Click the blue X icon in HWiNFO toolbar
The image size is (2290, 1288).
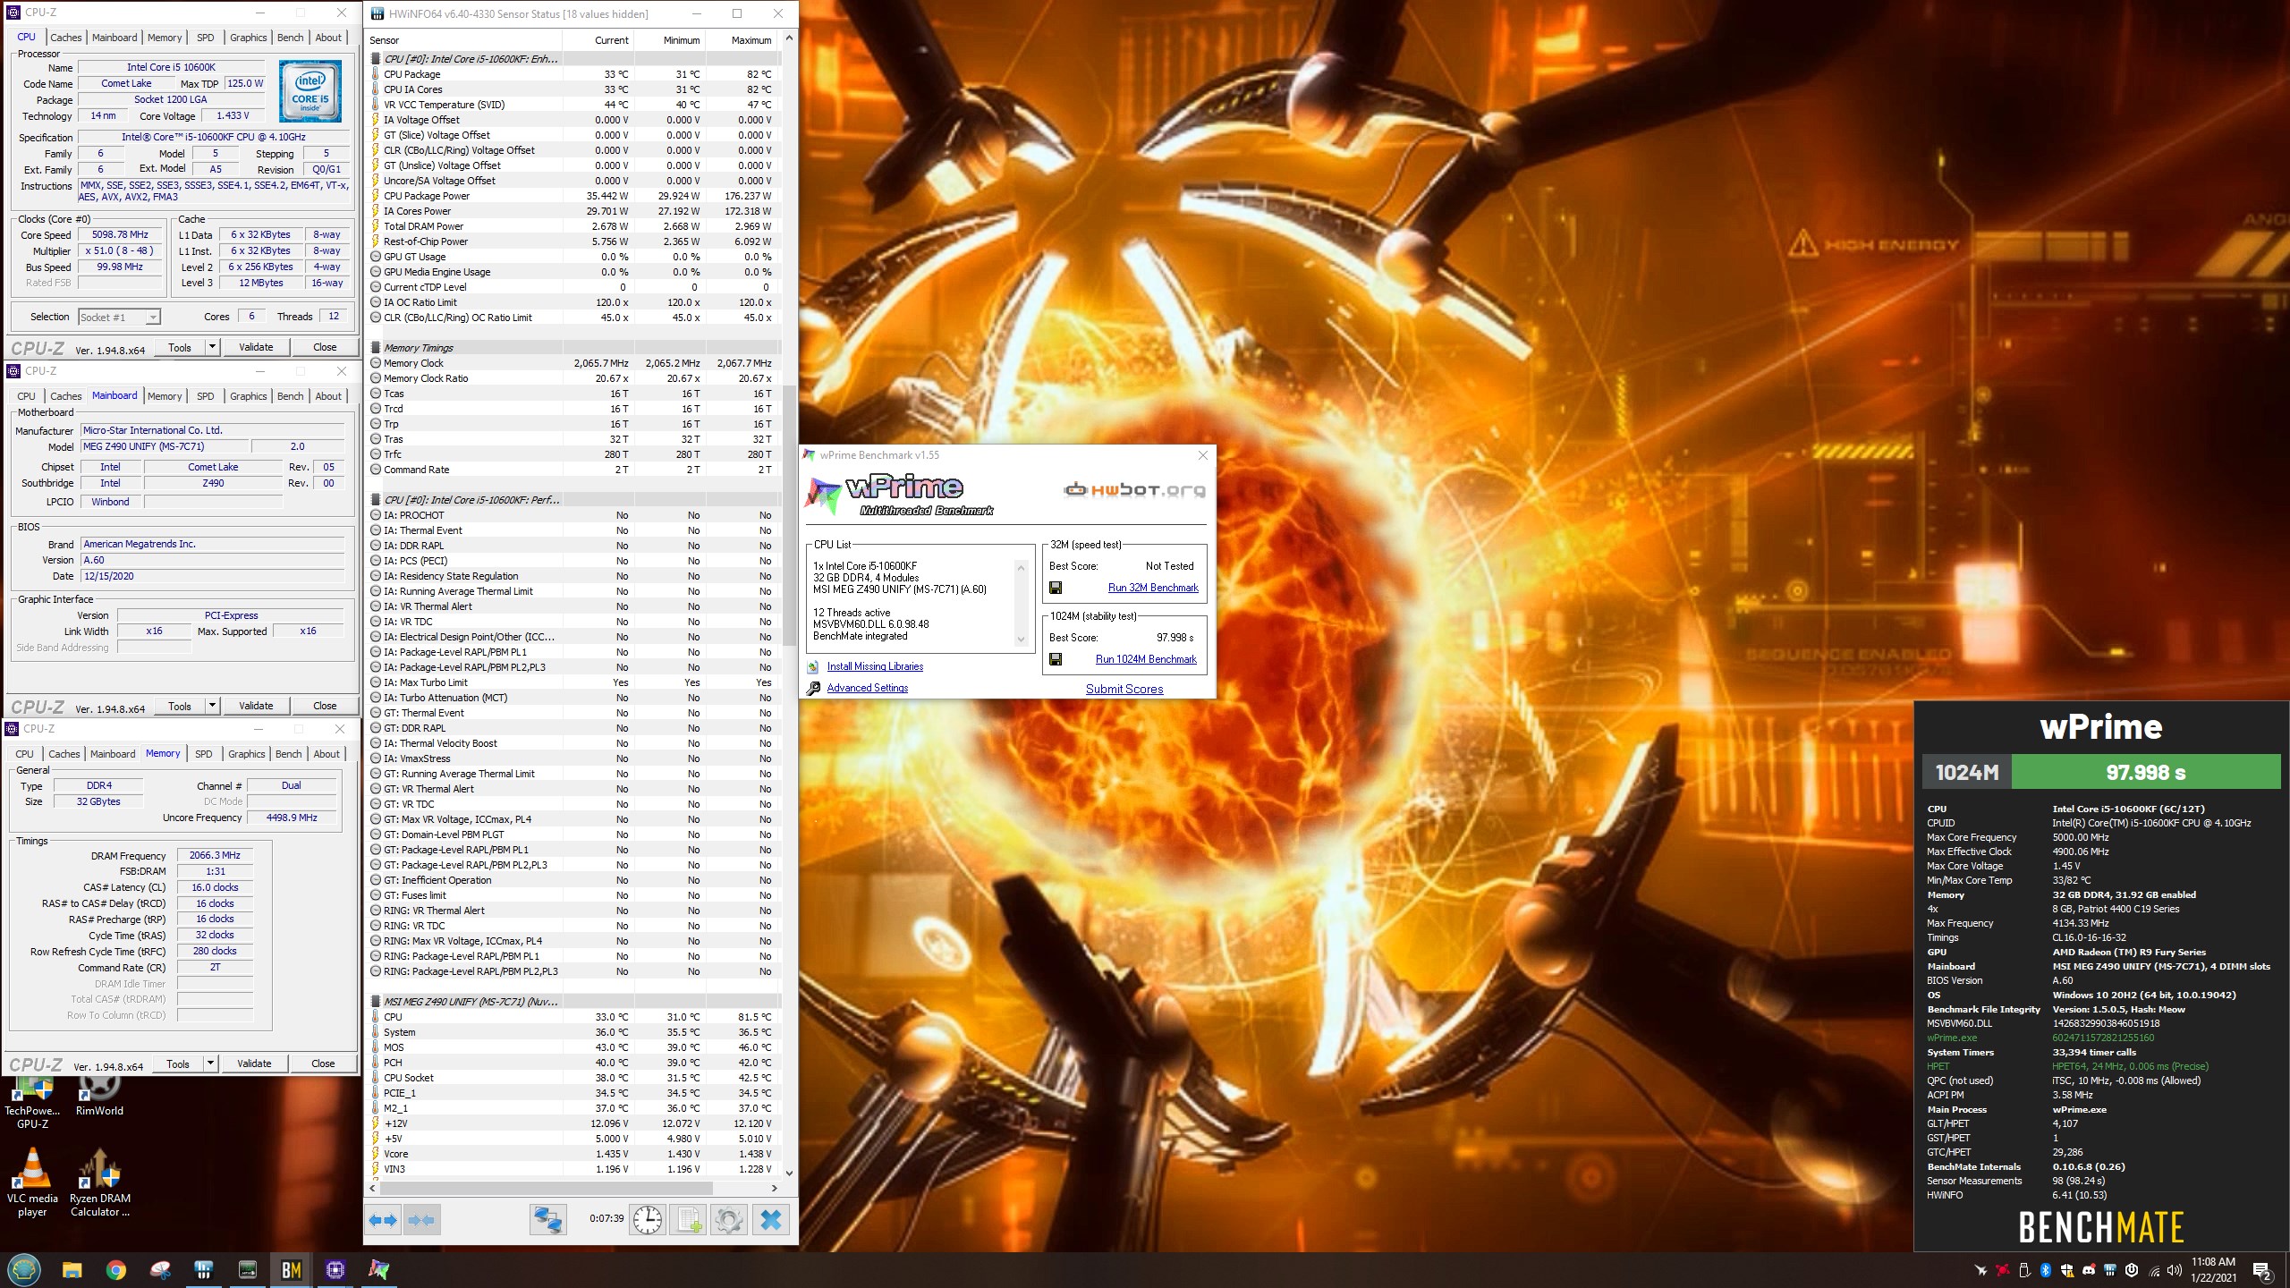(x=771, y=1219)
